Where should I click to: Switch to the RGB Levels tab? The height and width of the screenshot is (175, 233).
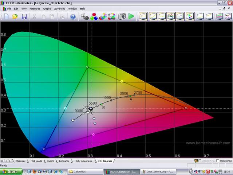[x=36, y=161]
